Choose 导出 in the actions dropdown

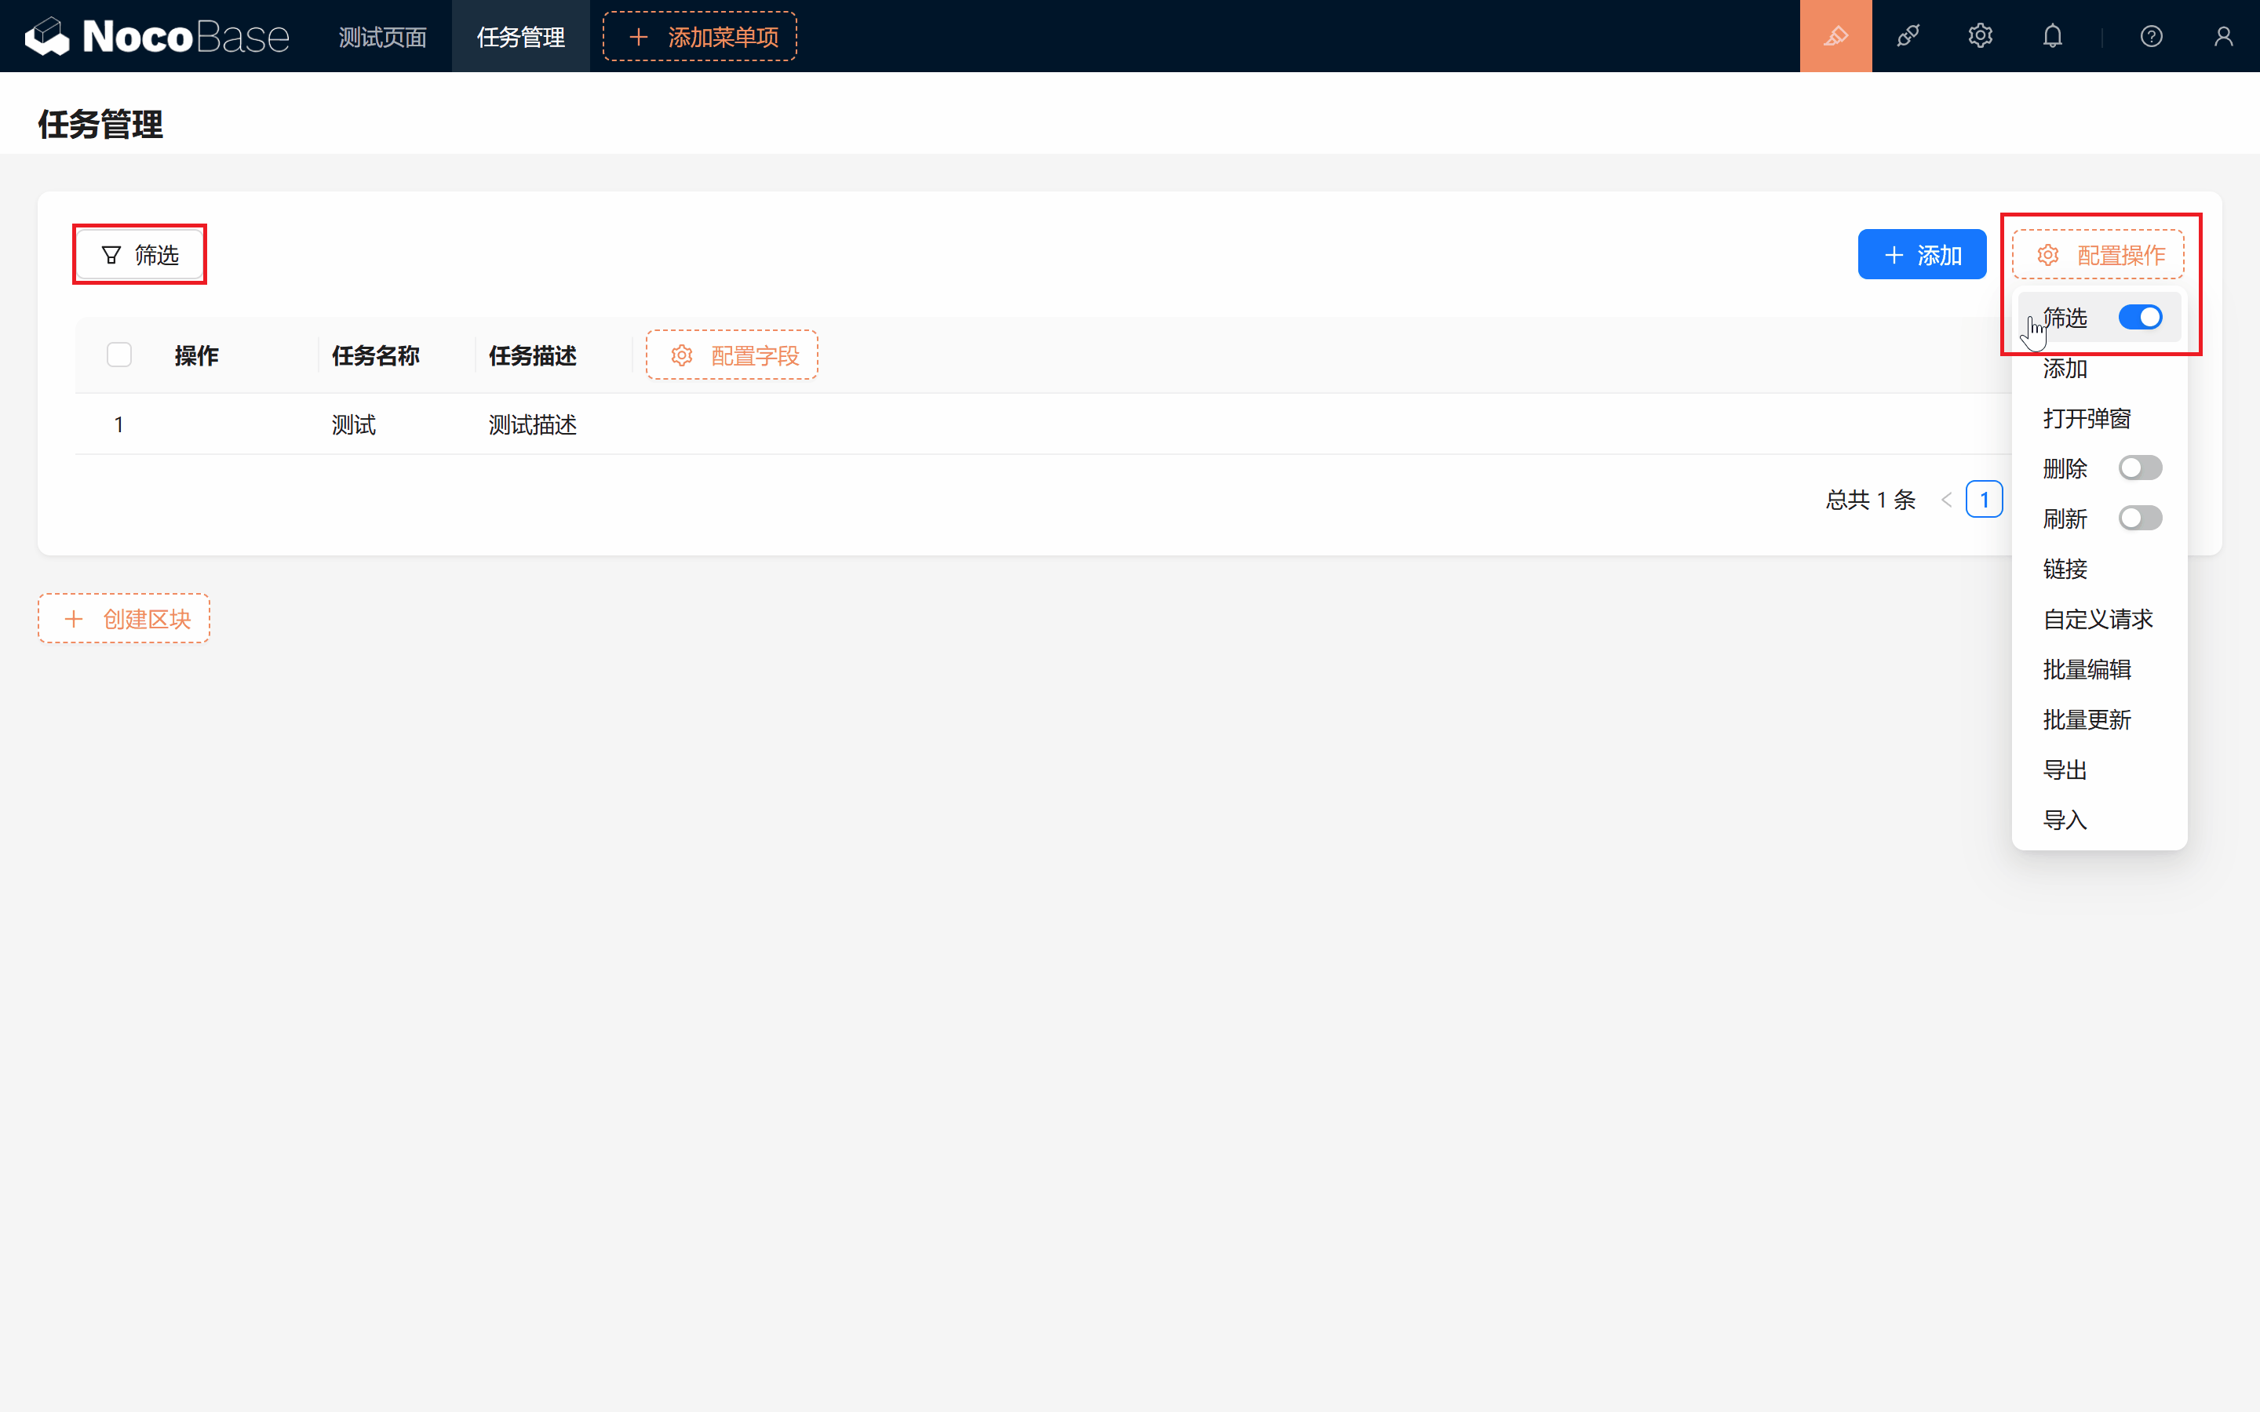coord(2098,770)
